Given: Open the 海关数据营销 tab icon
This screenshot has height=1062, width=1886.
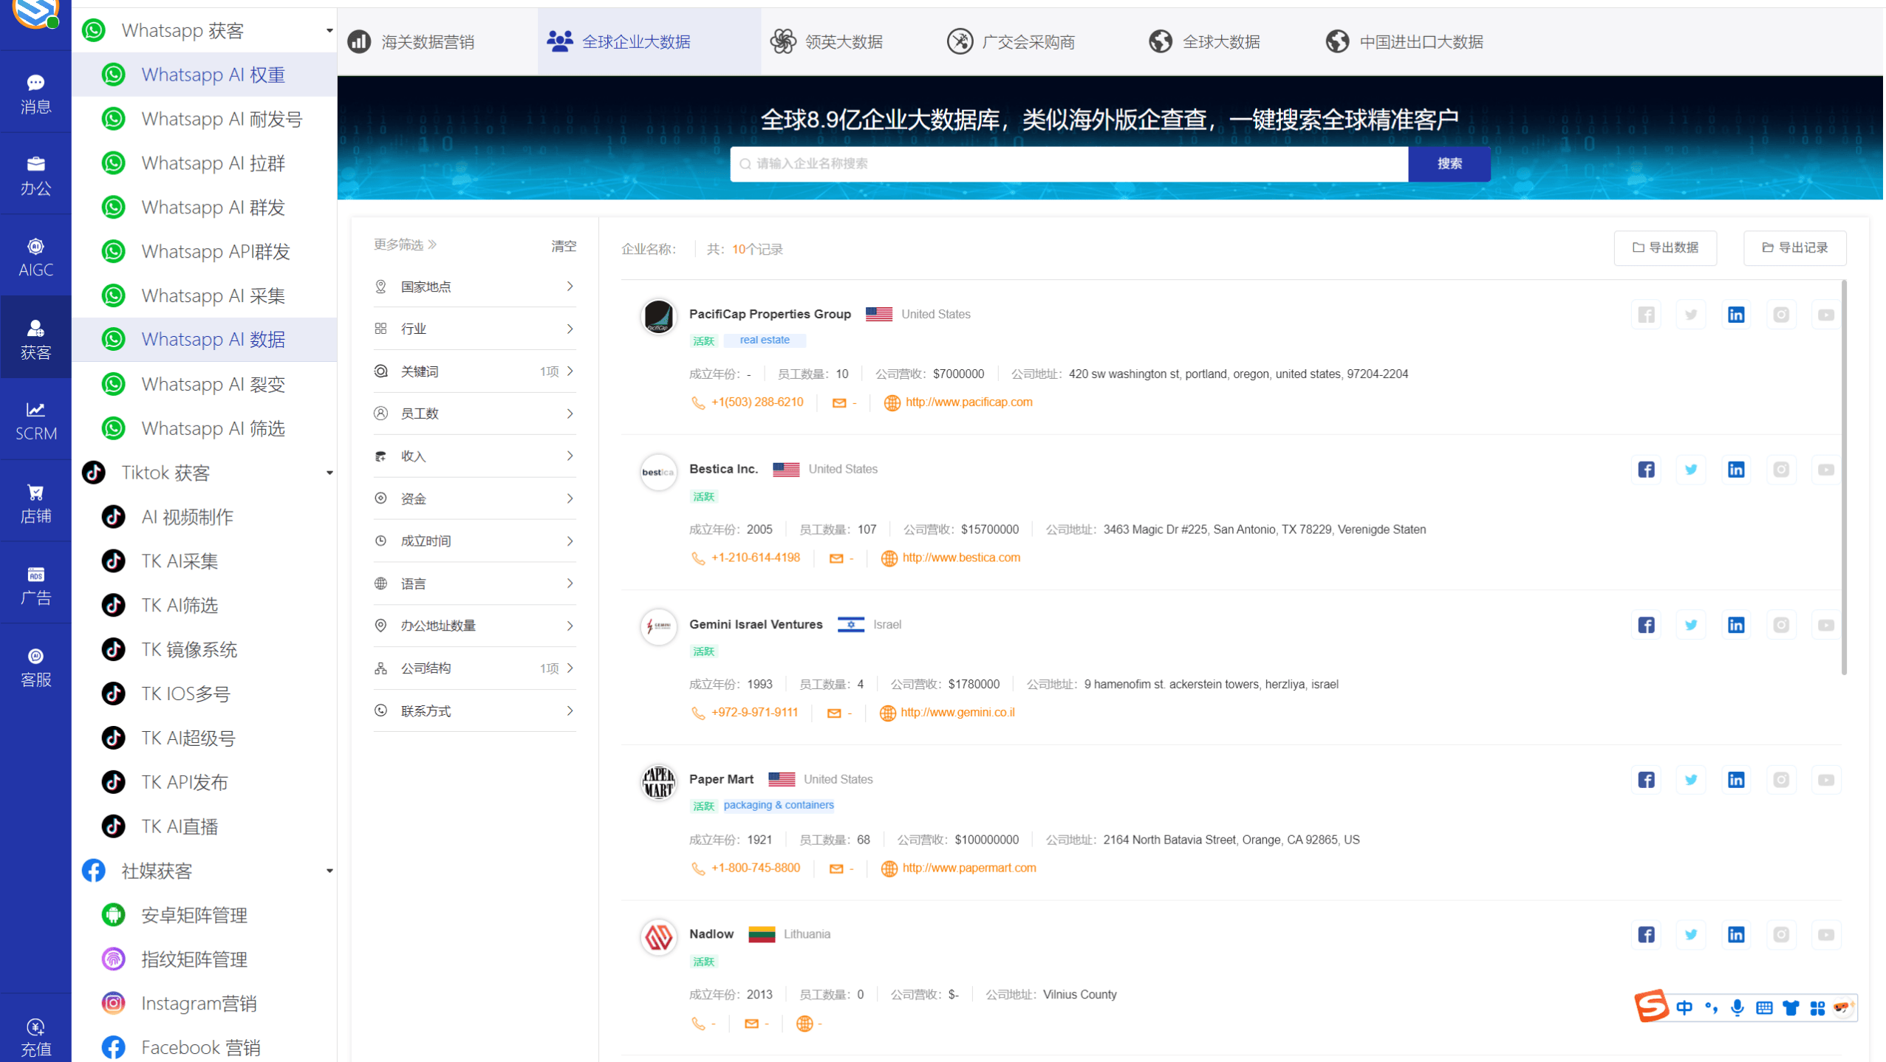Looking at the screenshot, I should pos(360,41).
